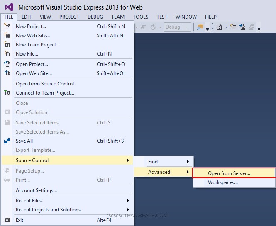Open dropdown arrow beside exclamation page icon
276x226 pixels.
pos(226,27)
